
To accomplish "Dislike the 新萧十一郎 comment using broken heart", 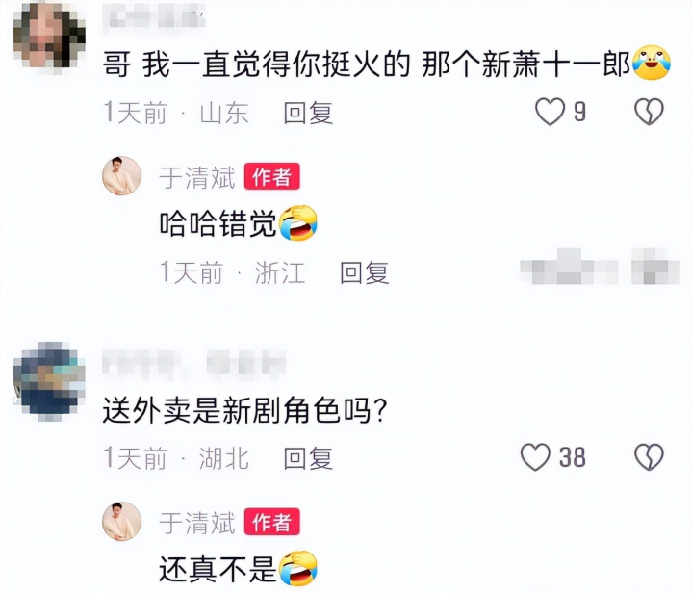I will click(649, 112).
